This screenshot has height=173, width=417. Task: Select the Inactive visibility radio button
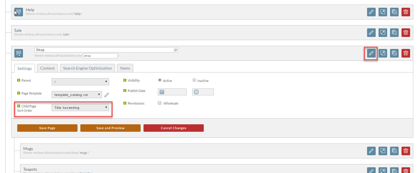194,80
